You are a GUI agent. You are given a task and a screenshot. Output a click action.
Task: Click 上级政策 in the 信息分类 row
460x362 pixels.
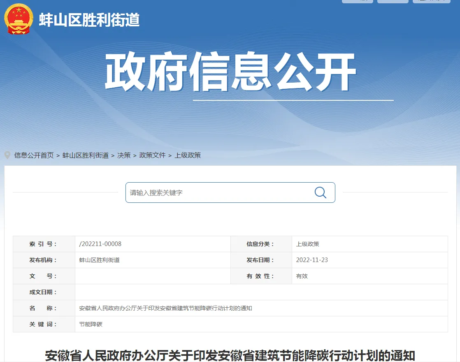point(307,244)
